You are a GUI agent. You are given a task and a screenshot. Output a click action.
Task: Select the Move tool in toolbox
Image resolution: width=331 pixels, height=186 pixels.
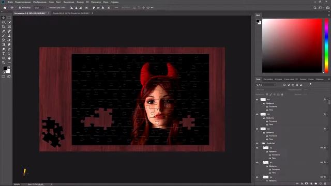[x=4, y=18]
